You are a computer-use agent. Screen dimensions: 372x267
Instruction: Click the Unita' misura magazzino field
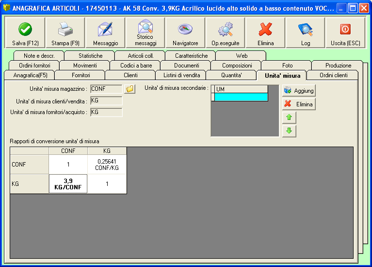click(106, 89)
